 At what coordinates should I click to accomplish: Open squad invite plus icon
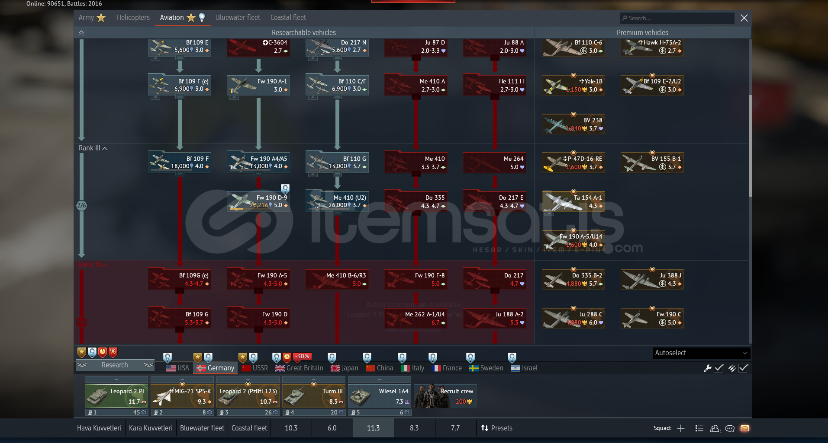681,428
